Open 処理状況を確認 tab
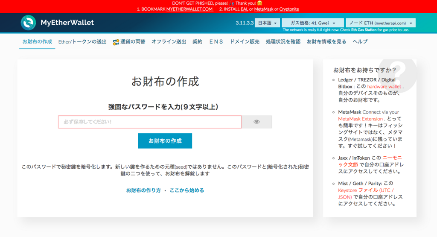The image size is (437, 237). pyautogui.click(x=283, y=42)
